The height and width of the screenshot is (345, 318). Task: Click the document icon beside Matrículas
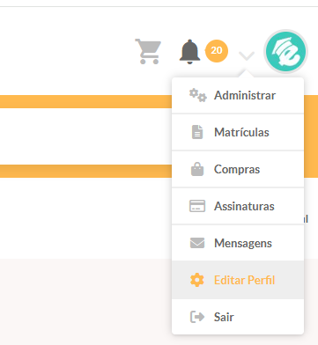[x=197, y=132]
